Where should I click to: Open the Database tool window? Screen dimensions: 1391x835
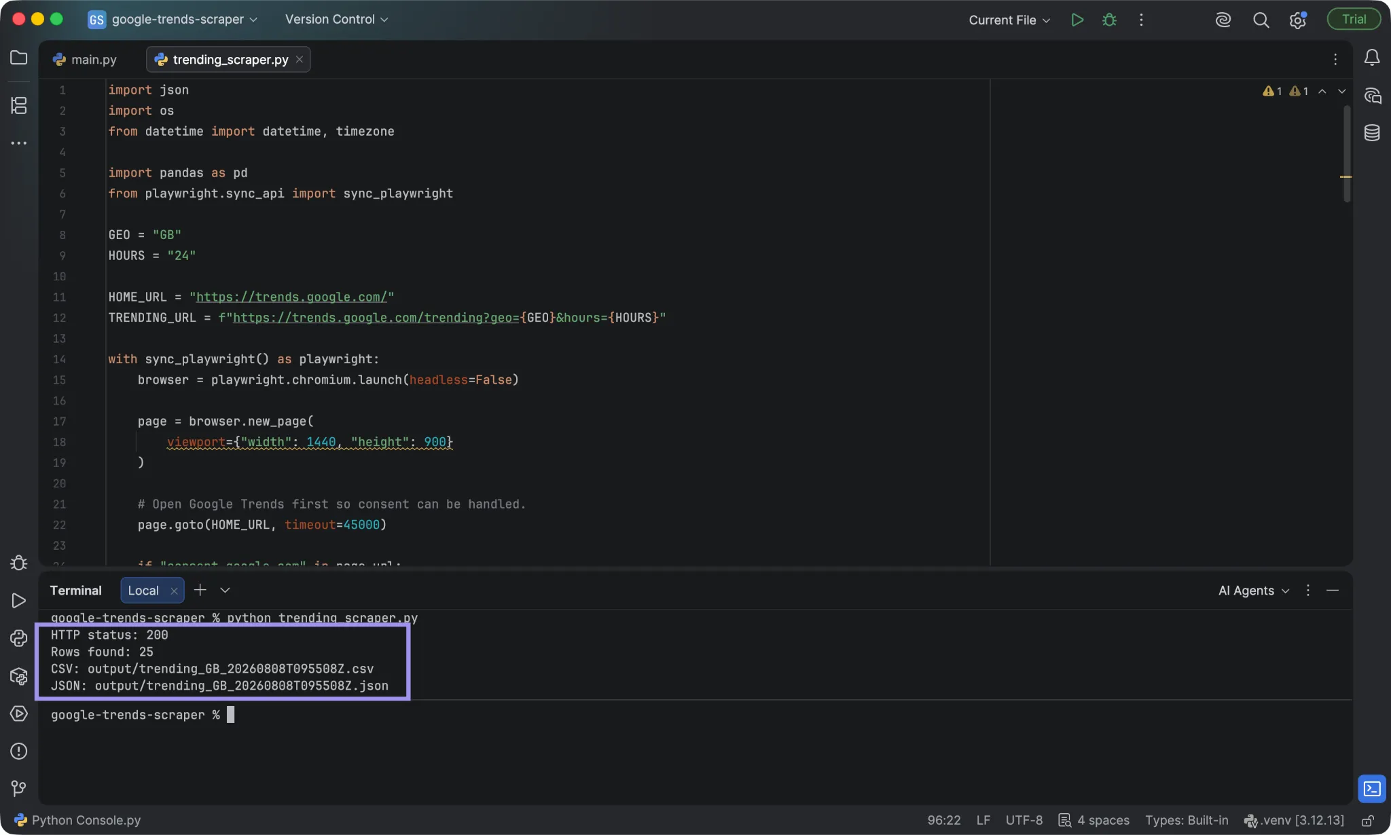pyautogui.click(x=1372, y=132)
